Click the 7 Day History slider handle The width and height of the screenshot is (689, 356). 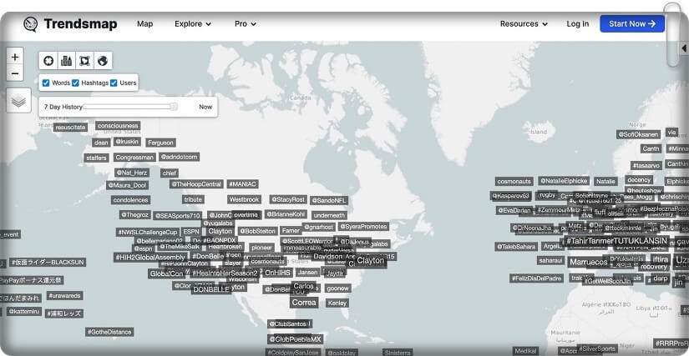coord(174,107)
